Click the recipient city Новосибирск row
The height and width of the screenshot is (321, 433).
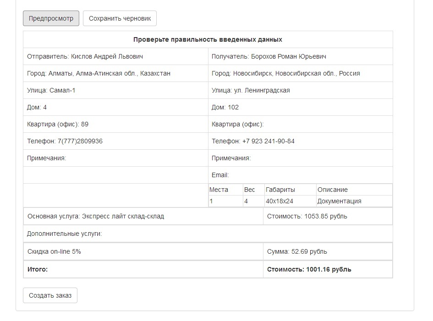[286, 73]
